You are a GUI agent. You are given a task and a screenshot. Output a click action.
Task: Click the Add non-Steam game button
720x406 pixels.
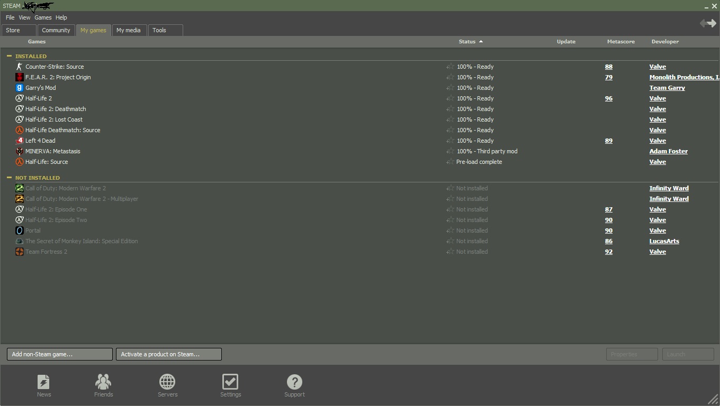click(x=60, y=354)
